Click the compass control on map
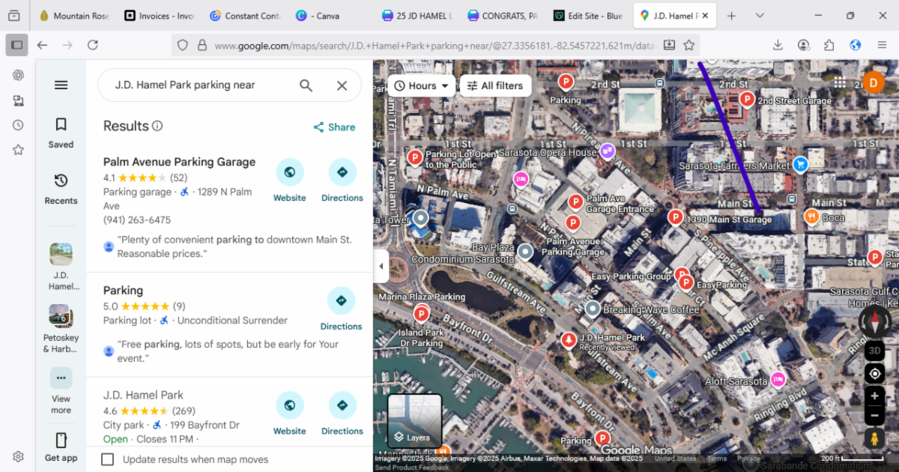This screenshot has height=472, width=899. [874, 322]
